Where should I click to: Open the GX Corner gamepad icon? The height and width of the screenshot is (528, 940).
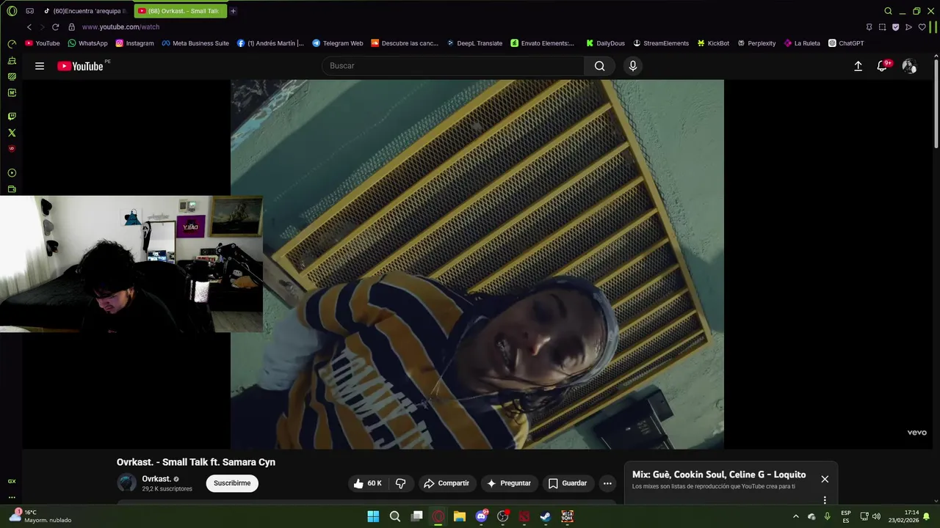(29, 11)
